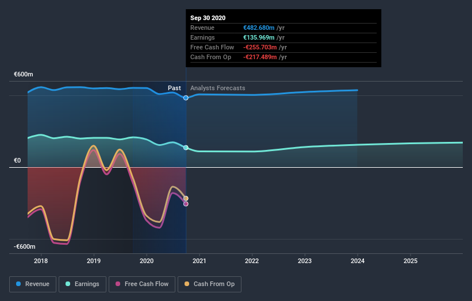Click the blue Revenue legend dot
Viewport: 472px width, 301px height.
(18, 284)
